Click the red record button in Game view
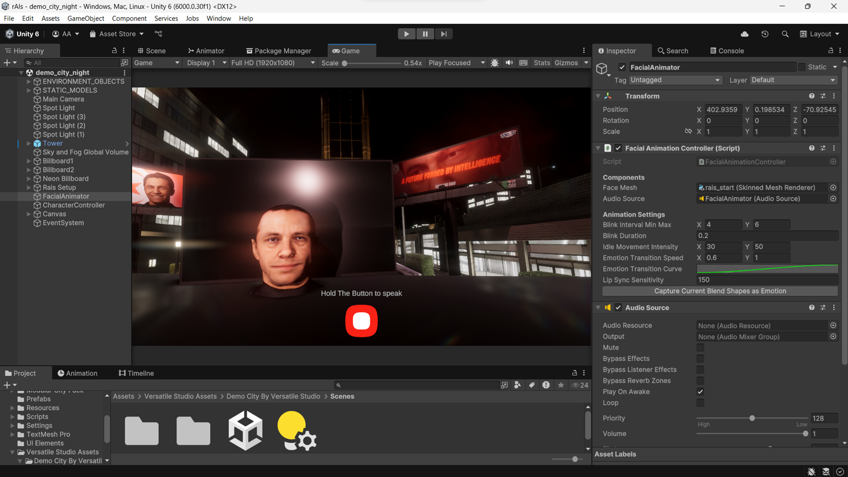Viewport: 848px width, 477px height. coord(362,321)
